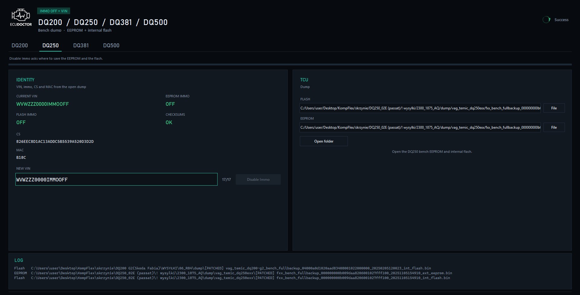Focus the NEW VIN input field
Image resolution: width=580 pixels, height=295 pixels.
click(116, 179)
